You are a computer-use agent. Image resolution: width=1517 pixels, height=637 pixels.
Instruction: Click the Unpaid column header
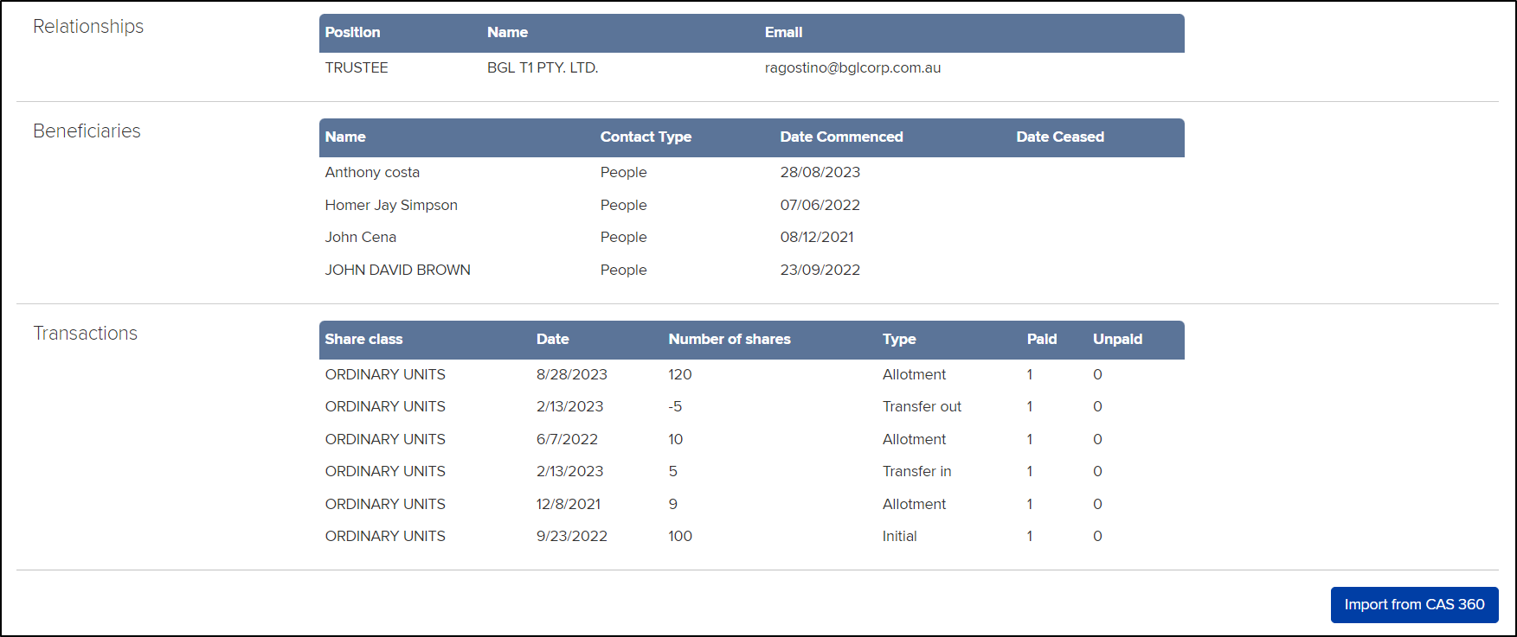pos(1117,339)
